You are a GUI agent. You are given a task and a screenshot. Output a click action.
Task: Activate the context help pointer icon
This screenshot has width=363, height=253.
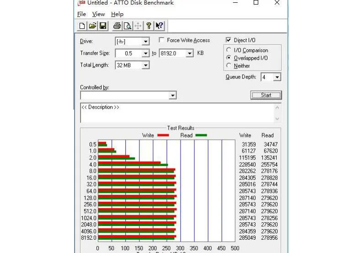point(159,26)
